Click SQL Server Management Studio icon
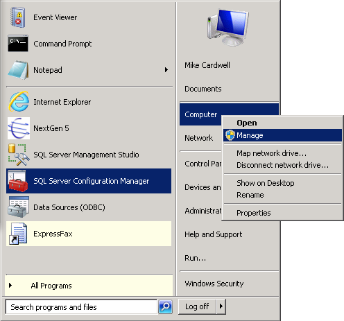The height and width of the screenshot is (321, 344). click(19, 155)
